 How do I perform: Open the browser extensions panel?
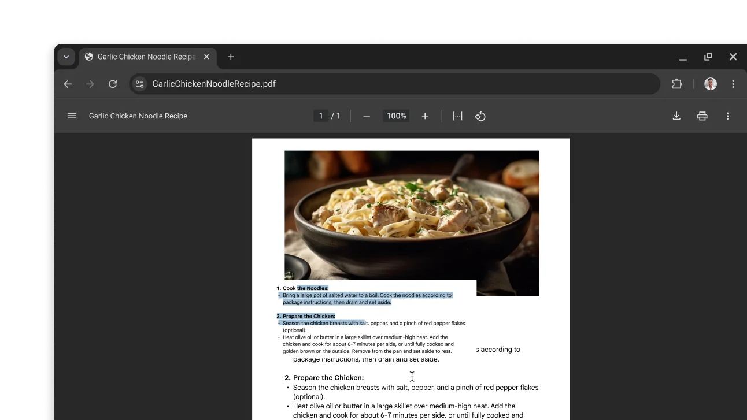676,84
